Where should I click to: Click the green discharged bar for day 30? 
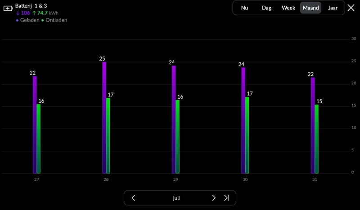pos(247,135)
